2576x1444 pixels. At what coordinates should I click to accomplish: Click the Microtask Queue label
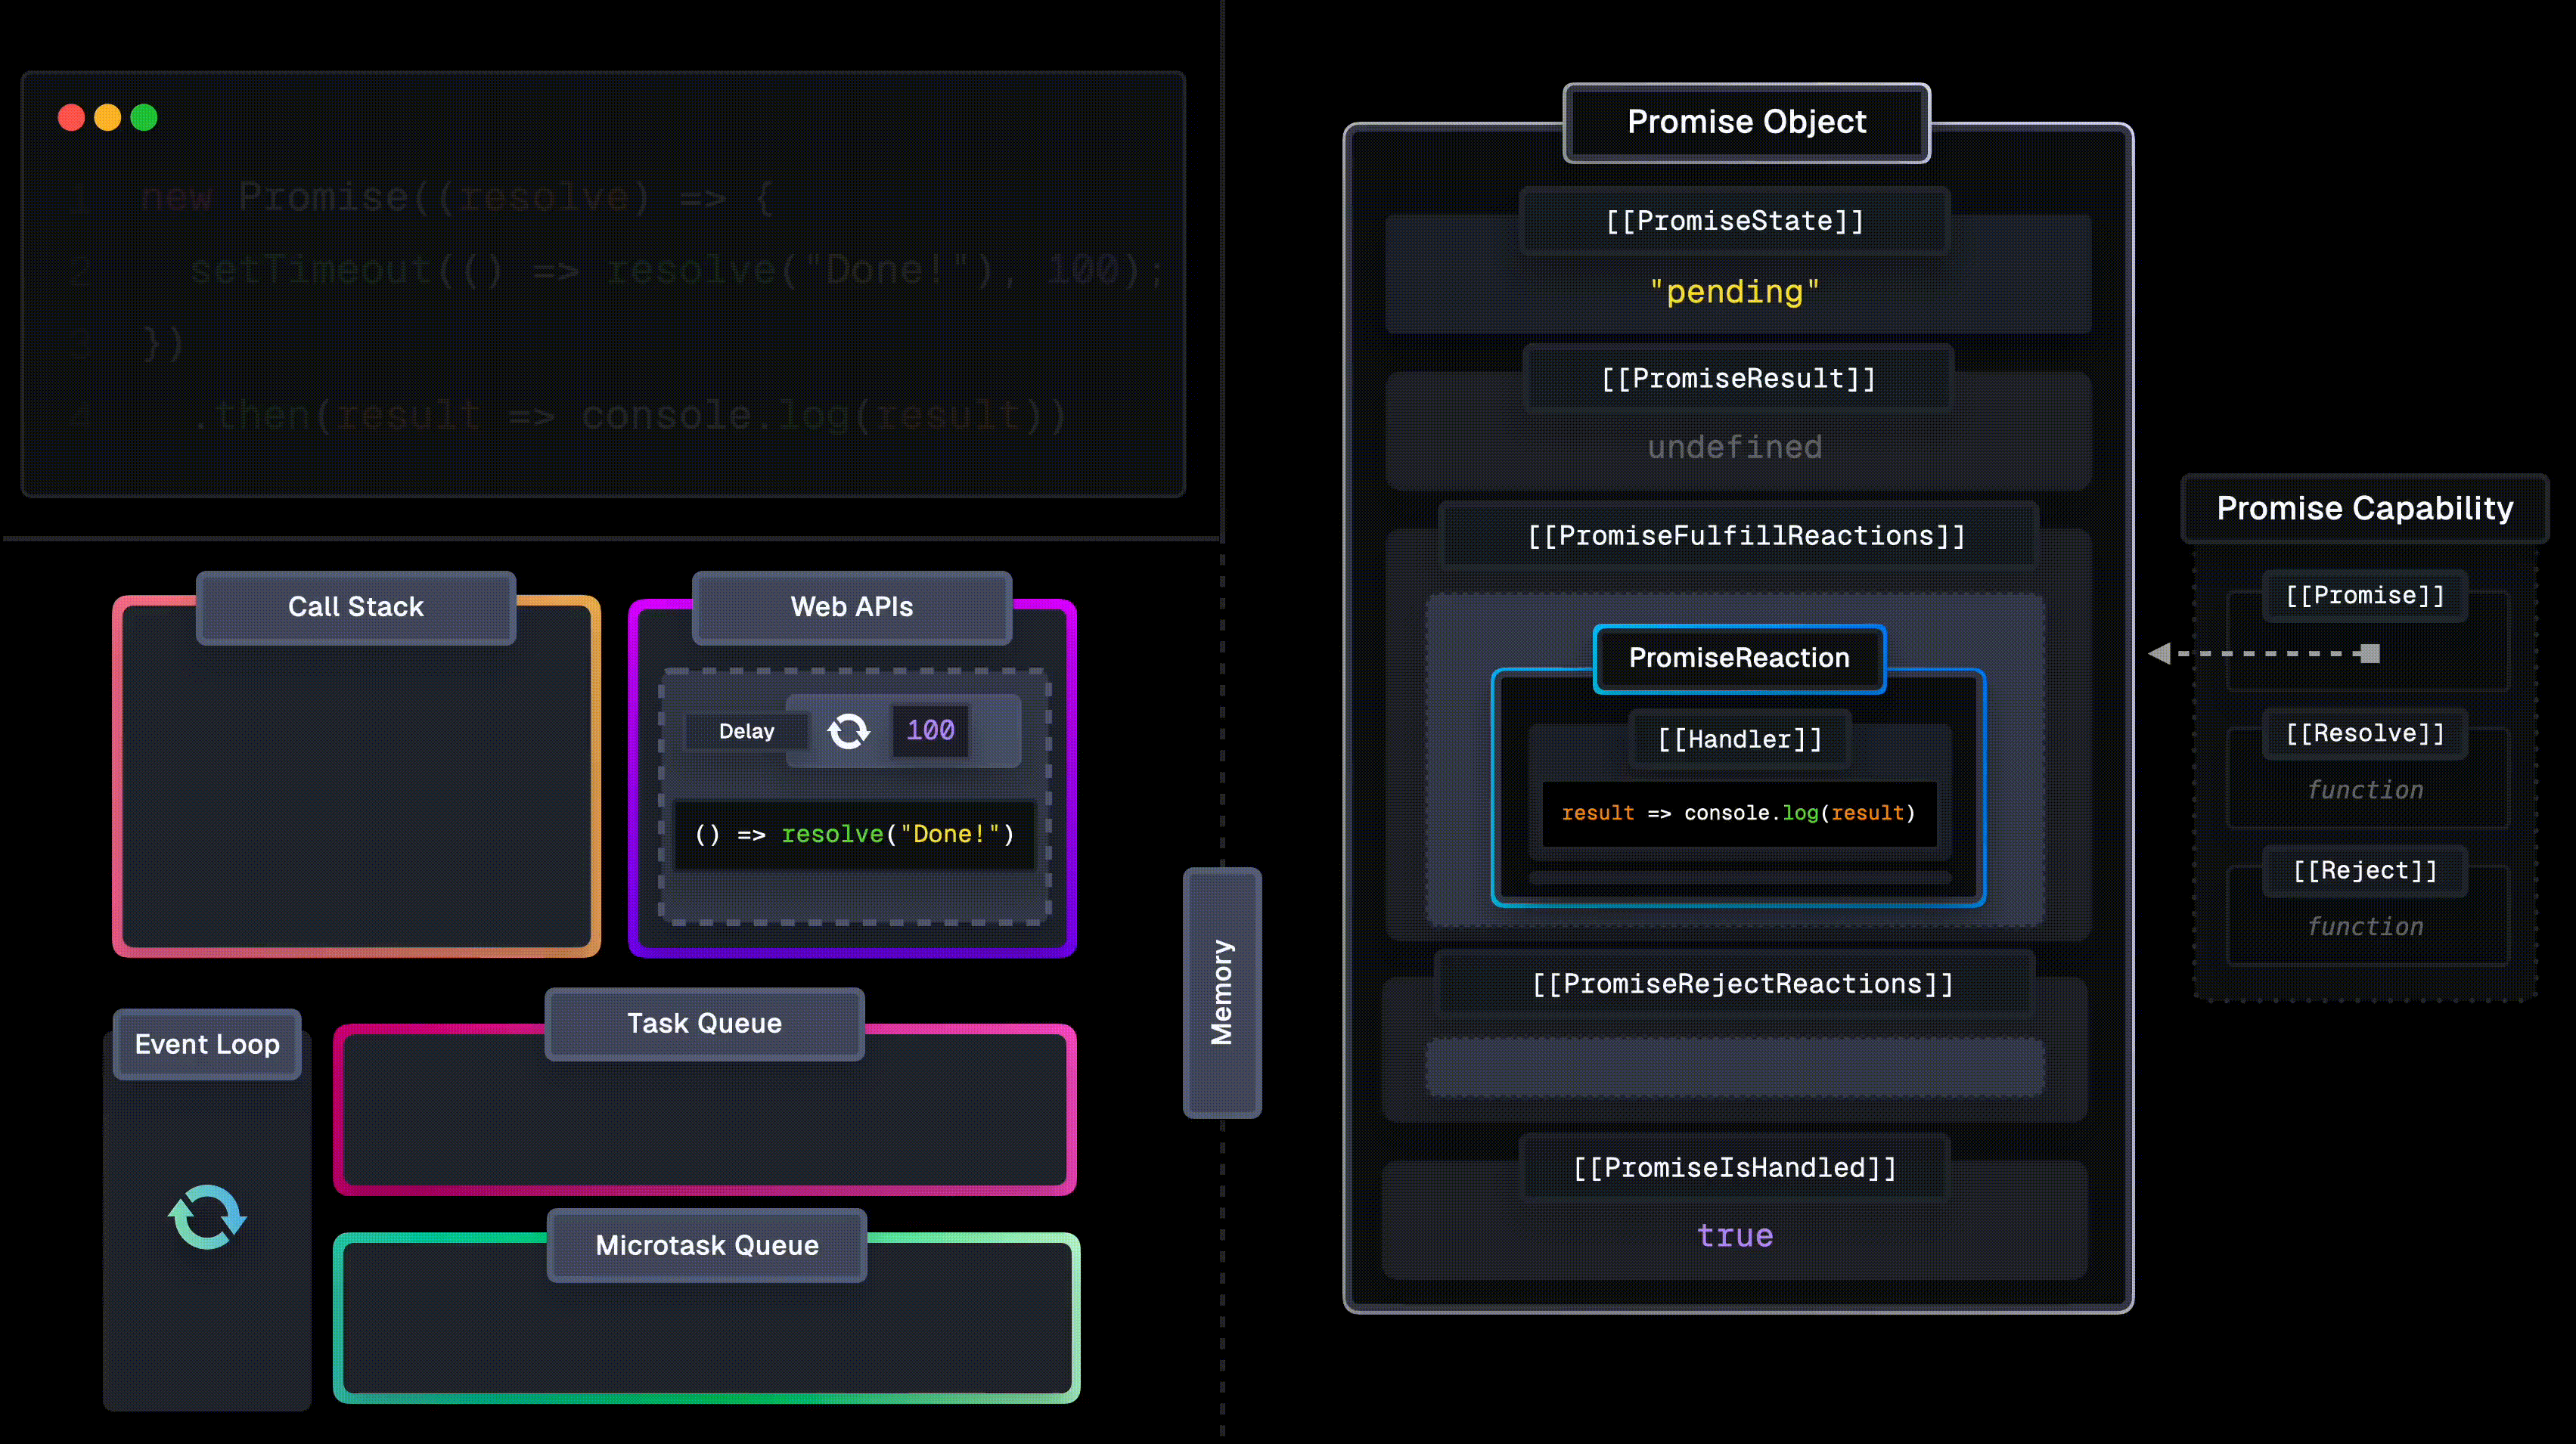point(707,1245)
